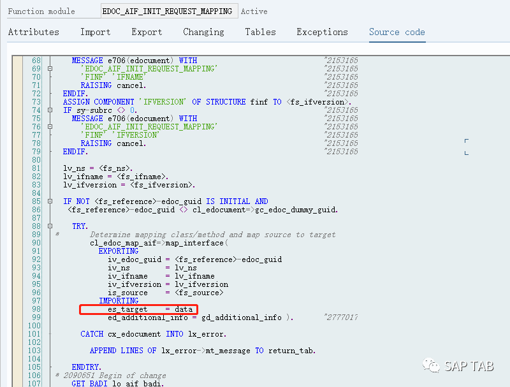Collapse the code block at line 76
The width and height of the screenshot is (510, 387).
pyautogui.click(x=50, y=127)
